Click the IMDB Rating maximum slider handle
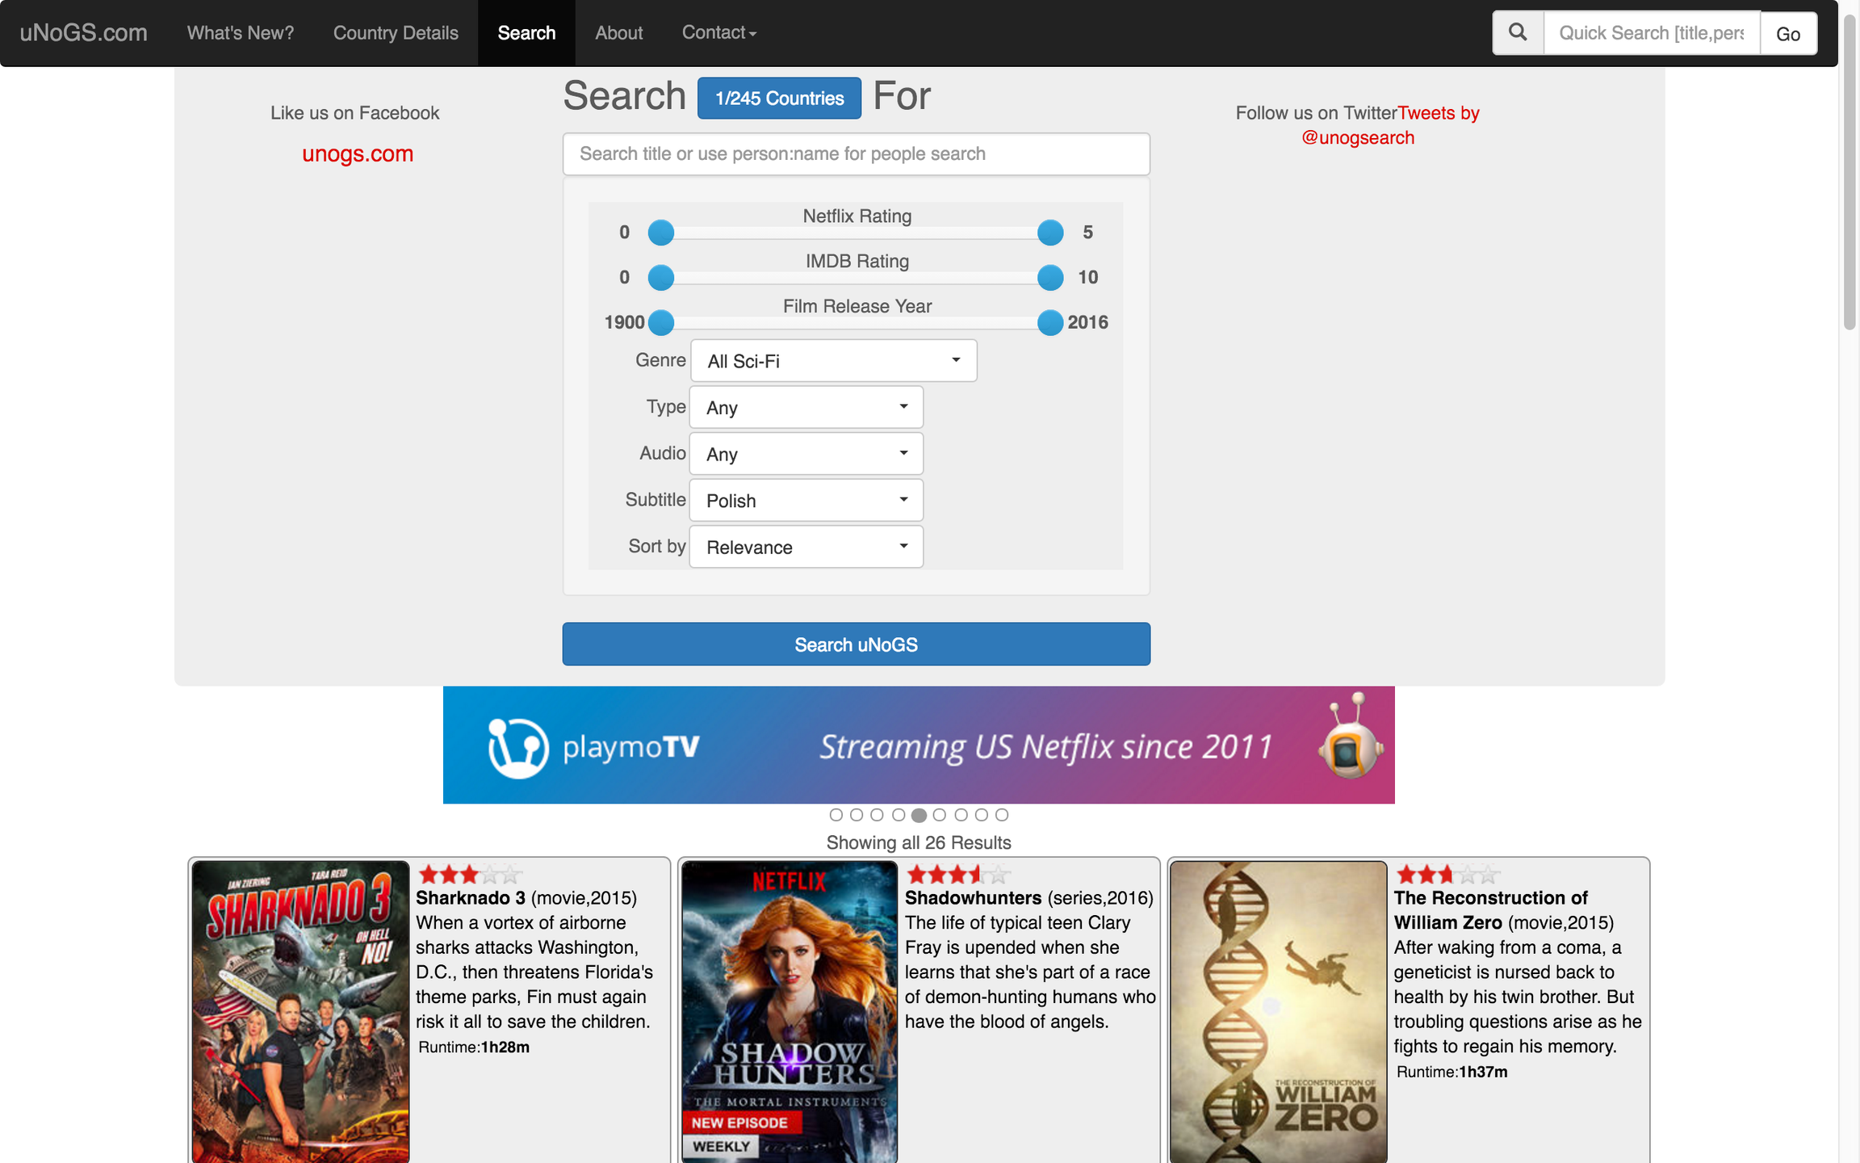1860x1163 pixels. (1050, 278)
